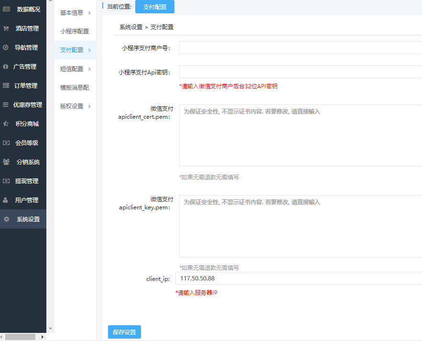The image size is (422, 341).
Task: Click the horizontal scrollbar thumb
Action: (x=20, y=337)
